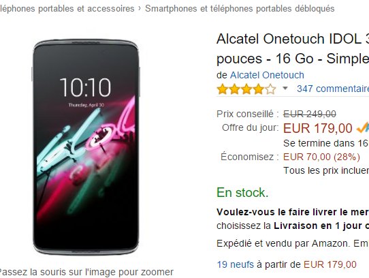Click the En stock availability text
This screenshot has width=369, height=278.
point(242,192)
